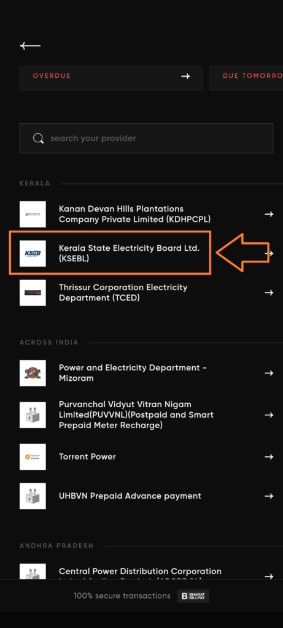Open Thrissur Corporation Electricity Department

pos(146,293)
